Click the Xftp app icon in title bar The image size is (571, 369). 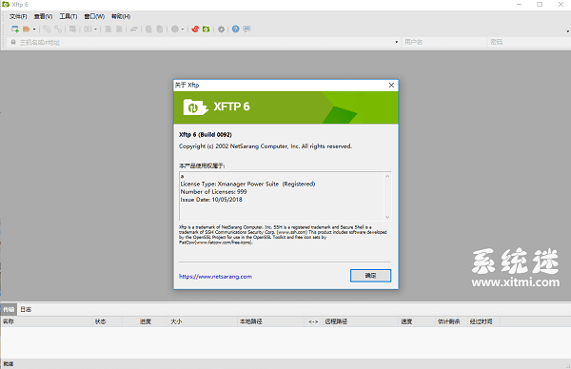point(6,5)
